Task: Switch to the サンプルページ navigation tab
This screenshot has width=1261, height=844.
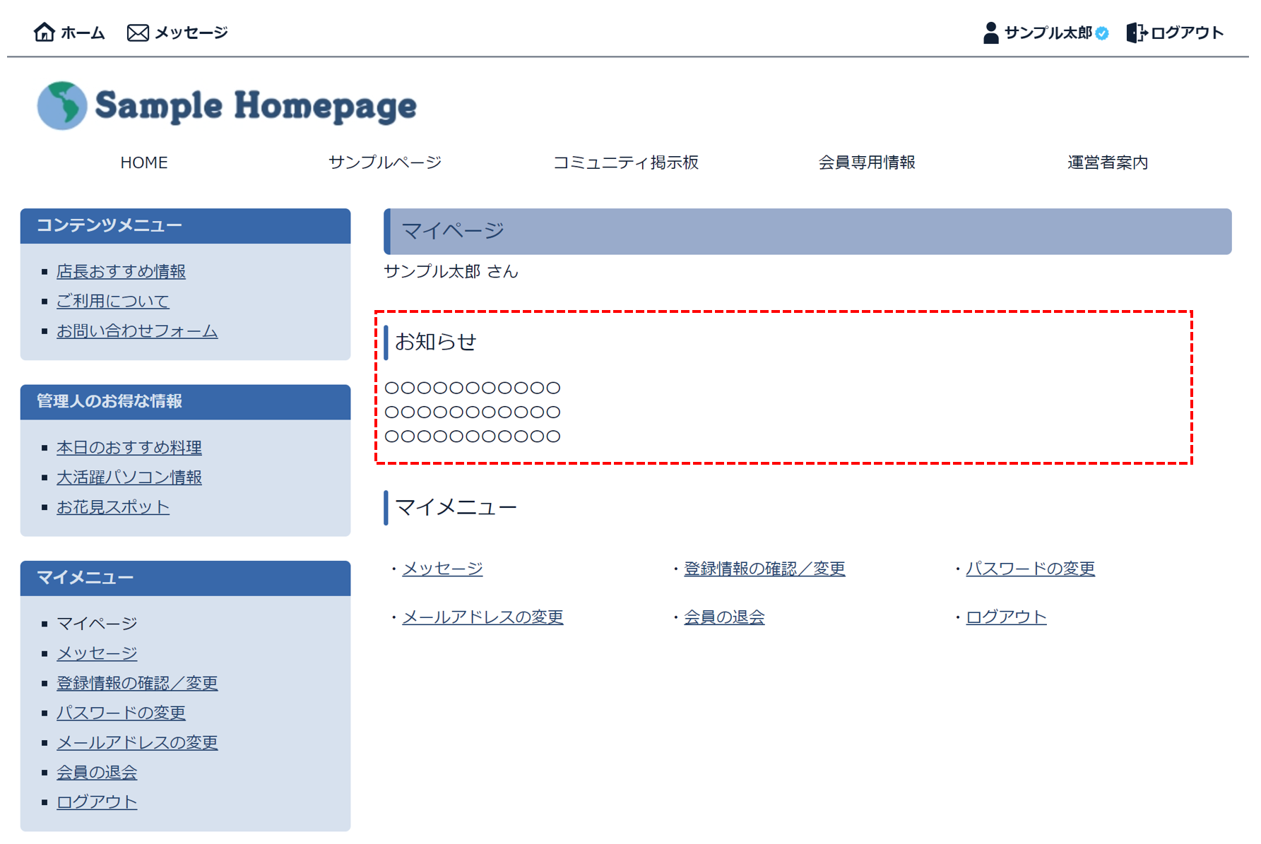Action: point(384,162)
